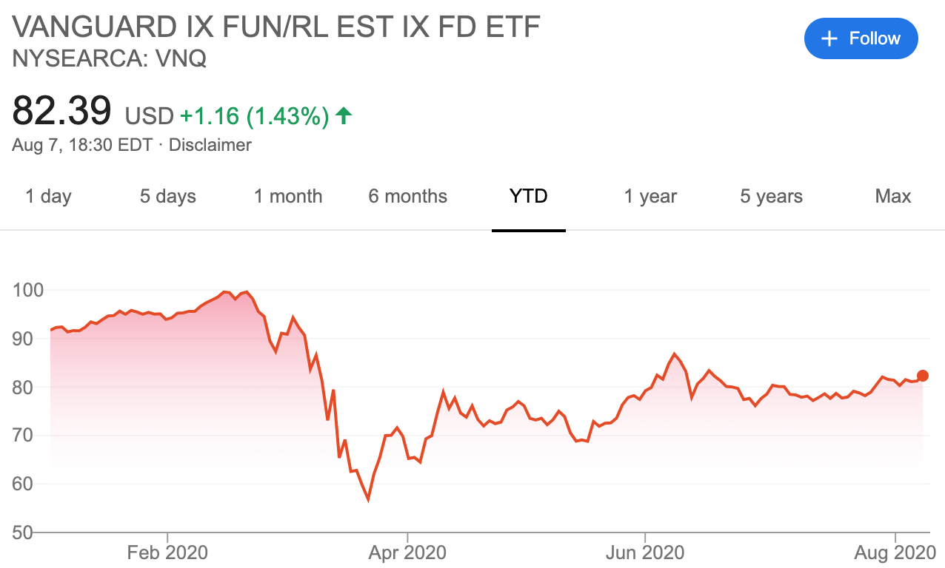945x568 pixels.
Task: Switch to the 1 day range
Action: coord(48,196)
